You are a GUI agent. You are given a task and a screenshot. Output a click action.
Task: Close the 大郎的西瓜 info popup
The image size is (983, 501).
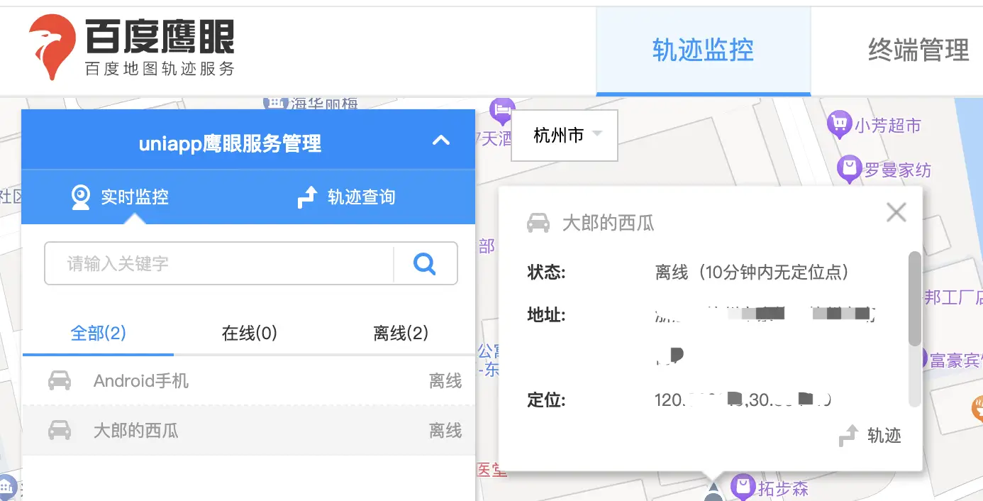coord(896,211)
